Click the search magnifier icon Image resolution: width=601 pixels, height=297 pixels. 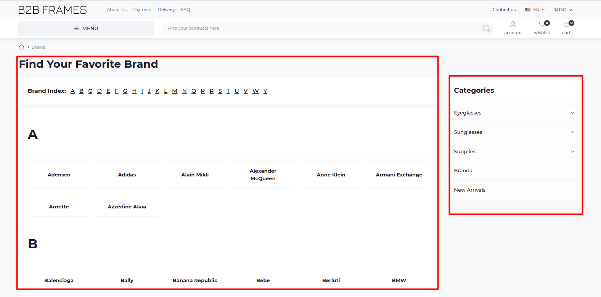tap(486, 29)
